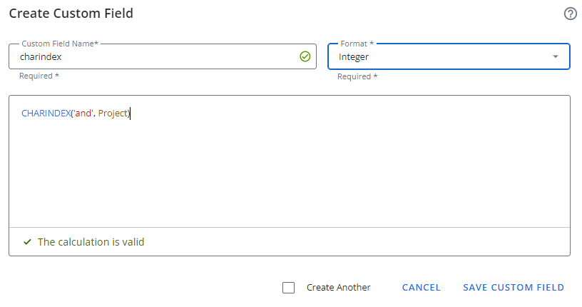
Task: Expand the Format dropdown arrow
Action: coord(556,56)
